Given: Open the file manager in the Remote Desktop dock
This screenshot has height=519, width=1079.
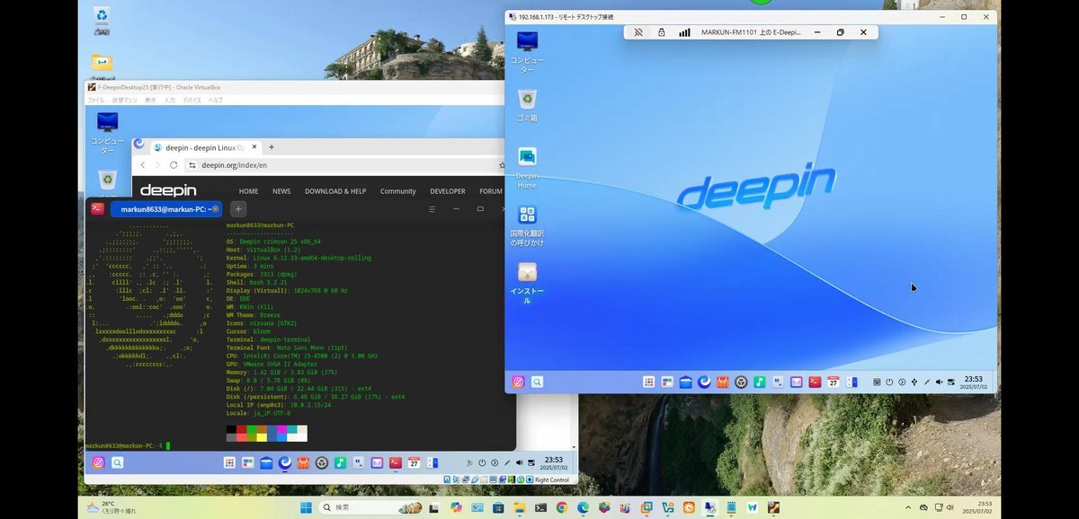Looking at the screenshot, I should click(685, 382).
